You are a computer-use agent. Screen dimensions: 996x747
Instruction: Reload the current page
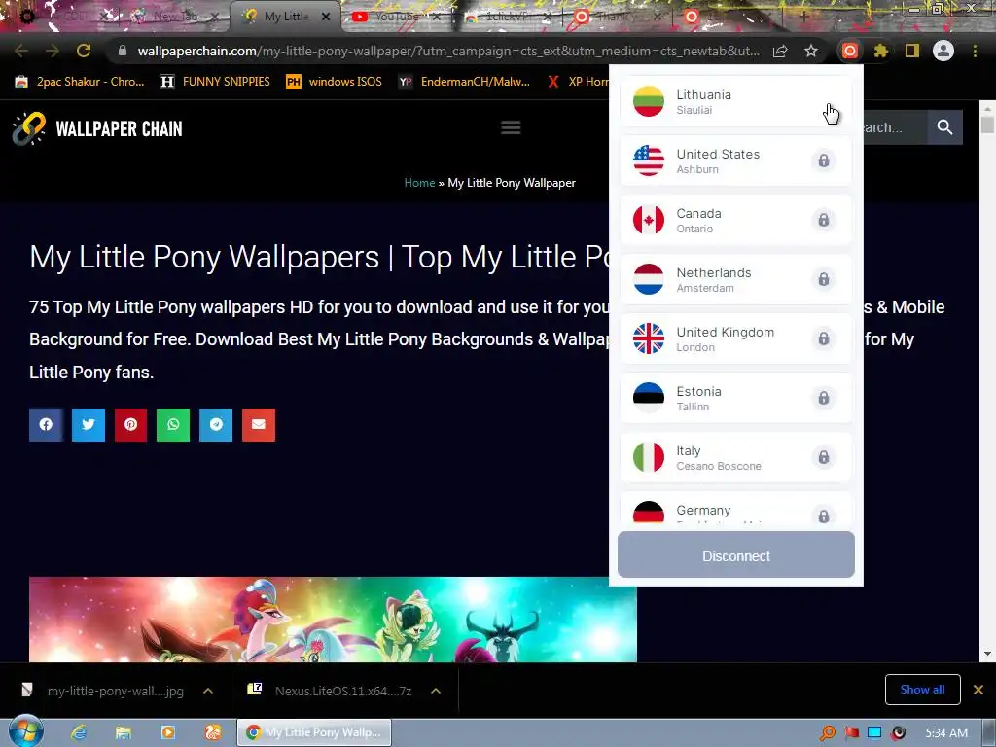[84, 51]
